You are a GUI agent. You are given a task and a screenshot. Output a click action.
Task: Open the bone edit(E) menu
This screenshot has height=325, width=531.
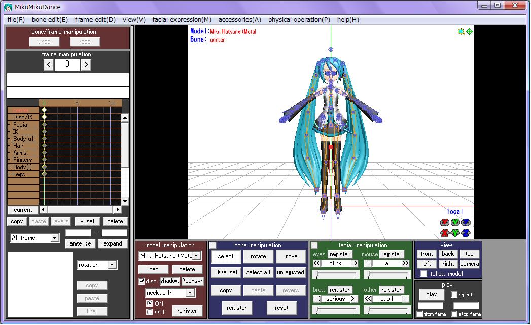point(50,20)
